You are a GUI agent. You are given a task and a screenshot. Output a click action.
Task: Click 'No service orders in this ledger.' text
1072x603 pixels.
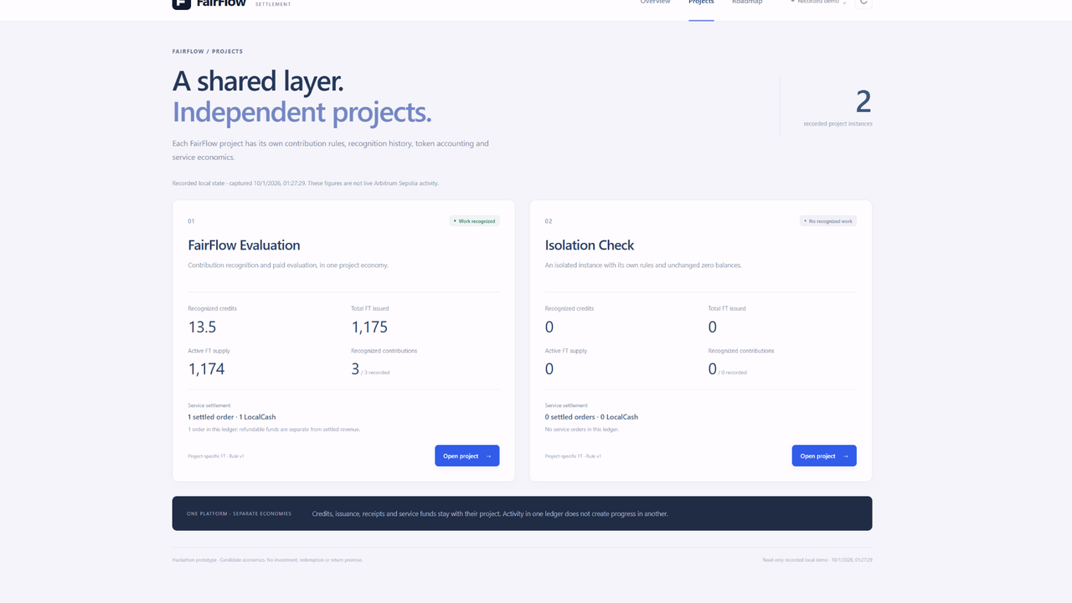(580, 430)
